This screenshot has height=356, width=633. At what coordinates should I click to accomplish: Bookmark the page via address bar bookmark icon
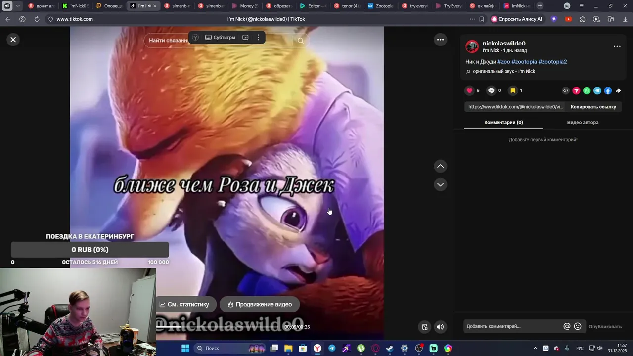(482, 19)
